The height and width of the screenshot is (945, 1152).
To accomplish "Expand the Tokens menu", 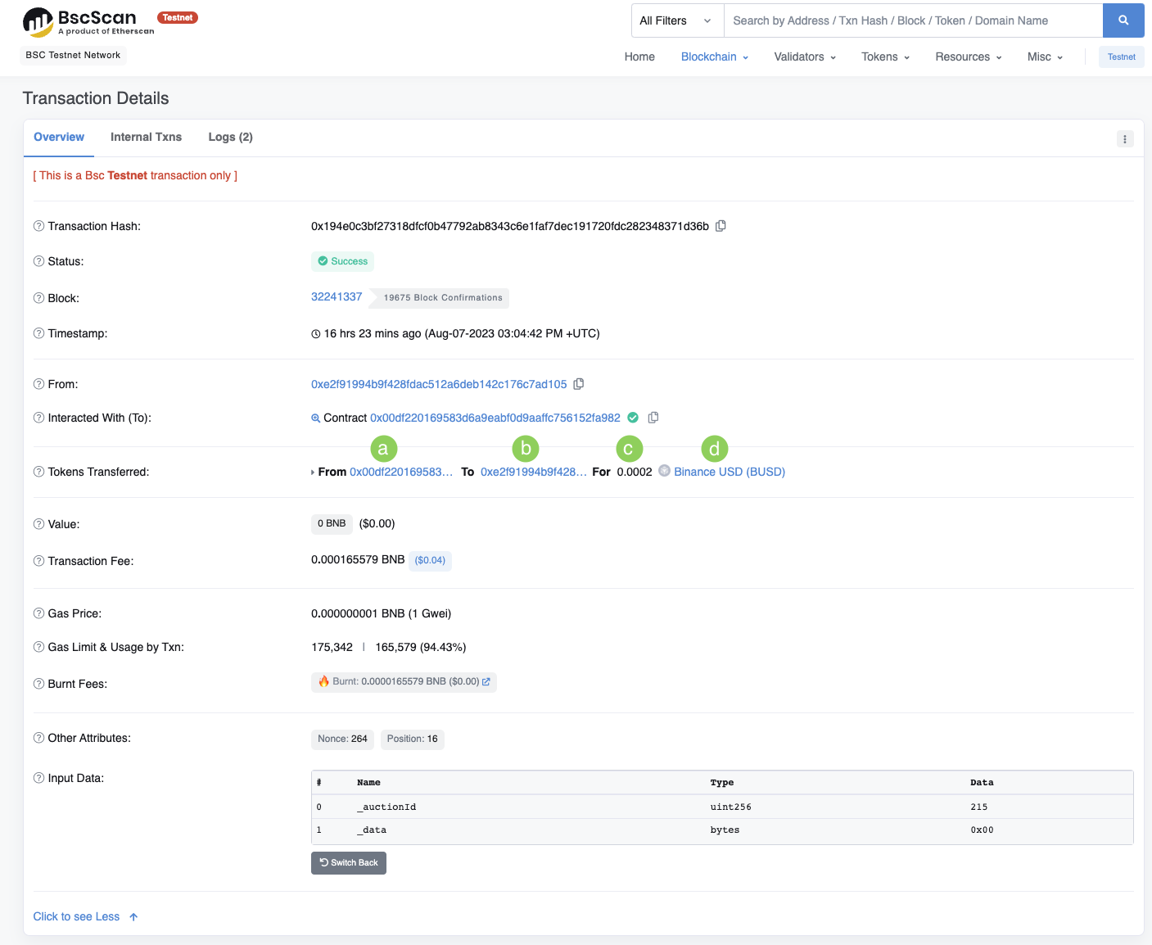I will (885, 57).
